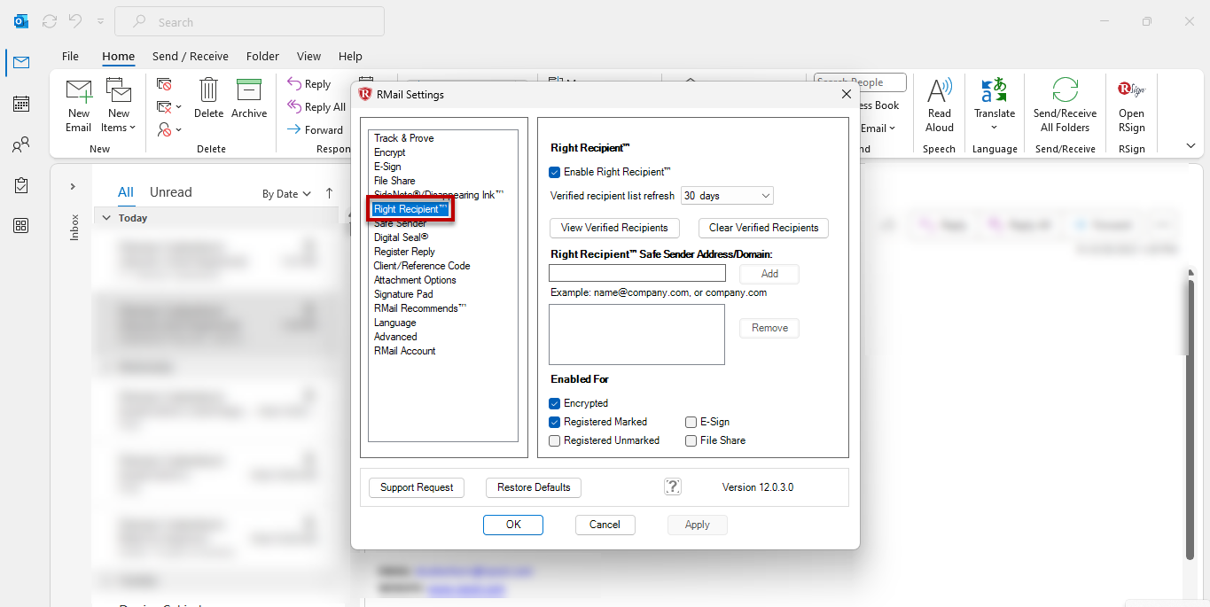1210x607 pixels.
Task: Click the Safe Sender address input field
Action: tap(637, 273)
